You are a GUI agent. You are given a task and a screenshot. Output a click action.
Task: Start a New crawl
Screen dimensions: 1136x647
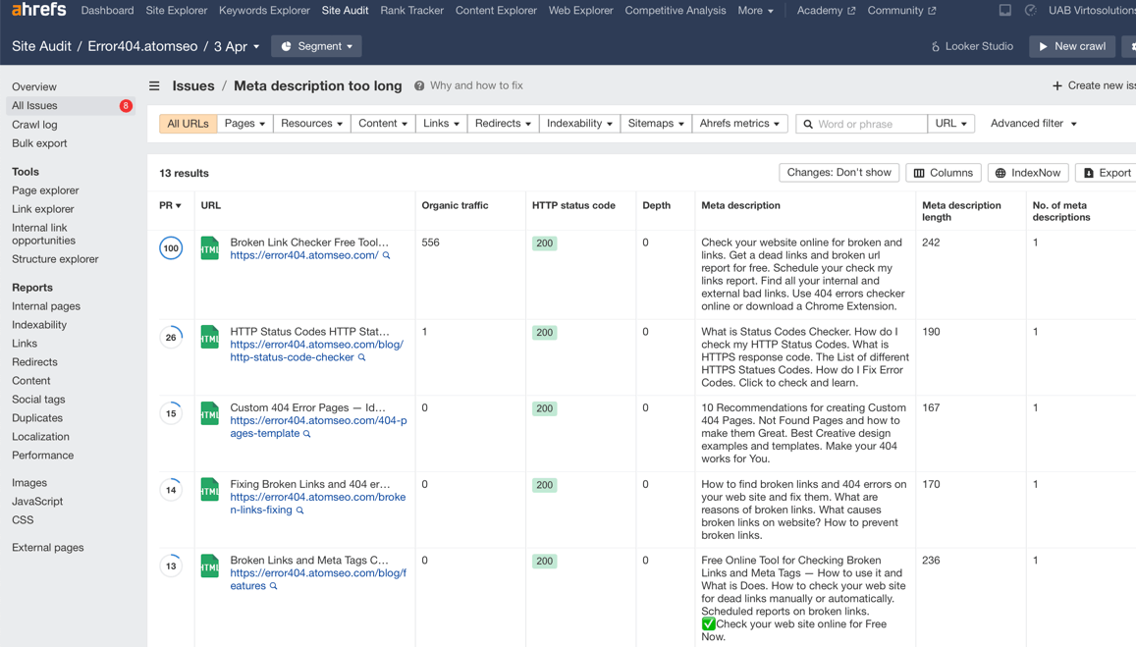[x=1072, y=46]
